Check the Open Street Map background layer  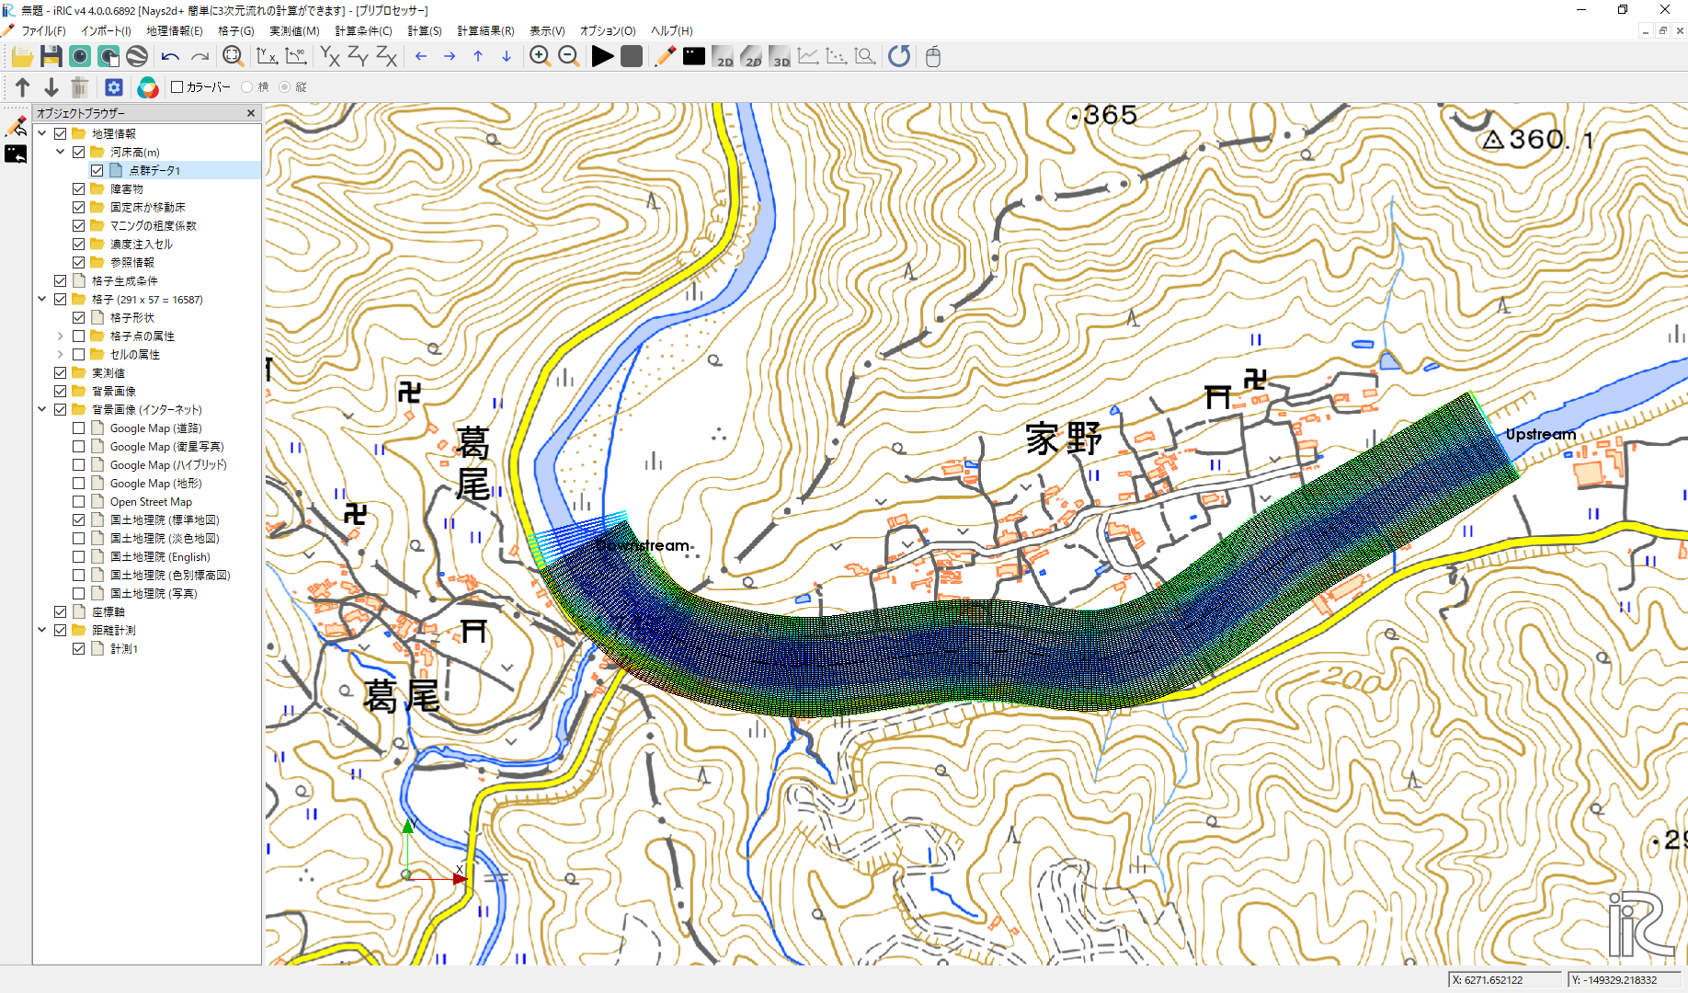(x=79, y=502)
